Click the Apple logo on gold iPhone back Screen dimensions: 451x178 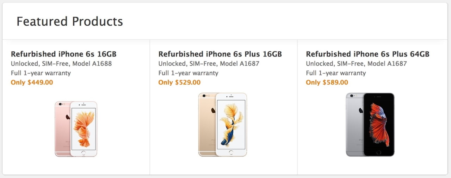(214, 111)
